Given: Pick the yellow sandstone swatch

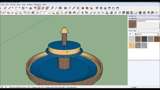Looking at the screenshot, I should [132, 45].
